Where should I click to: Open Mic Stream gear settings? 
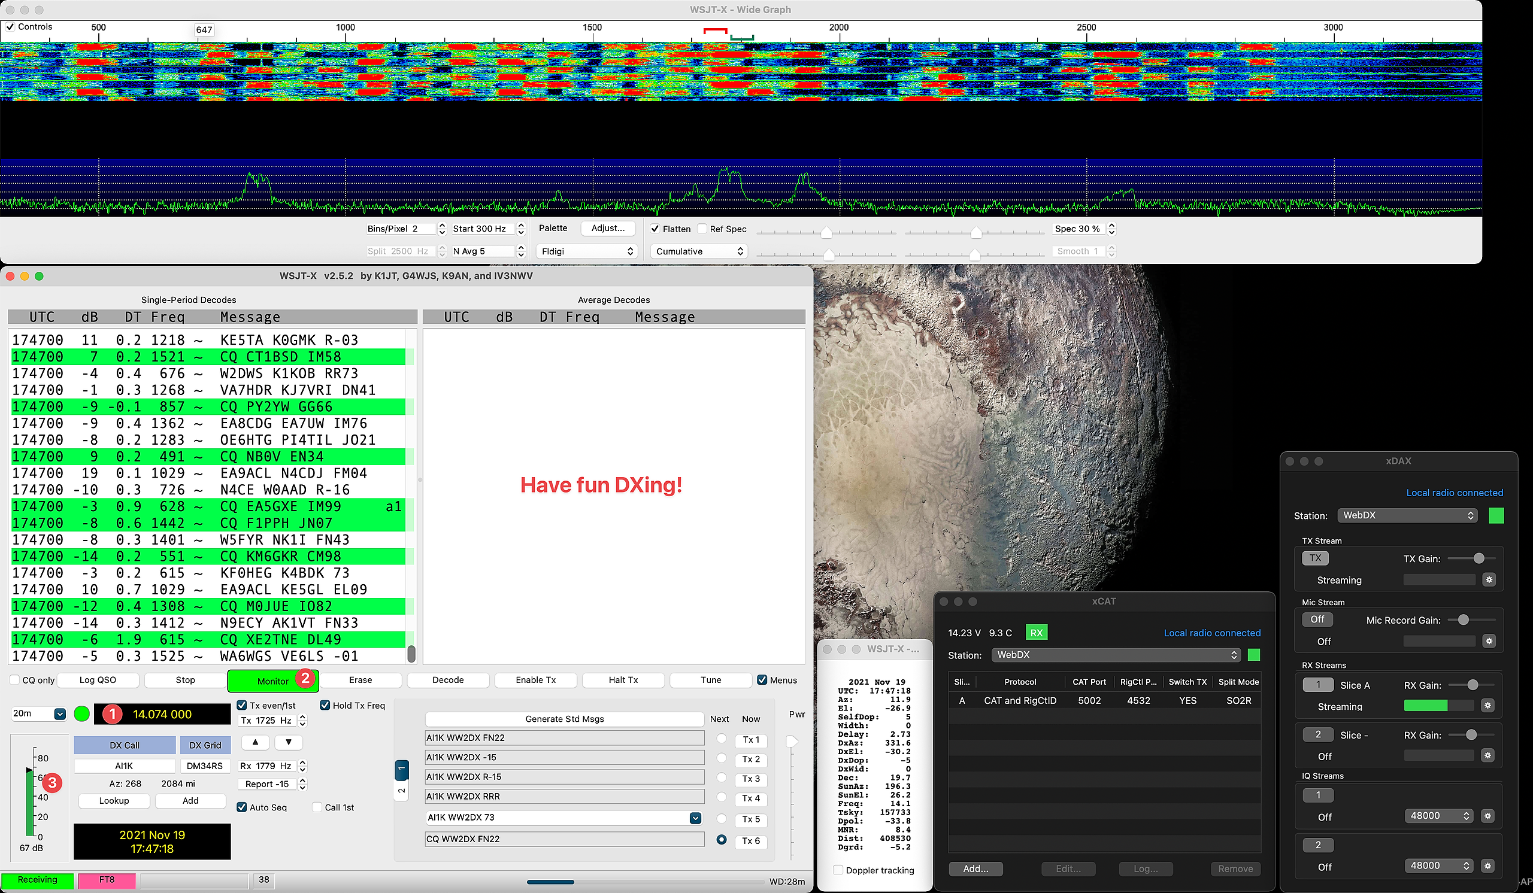1489,641
